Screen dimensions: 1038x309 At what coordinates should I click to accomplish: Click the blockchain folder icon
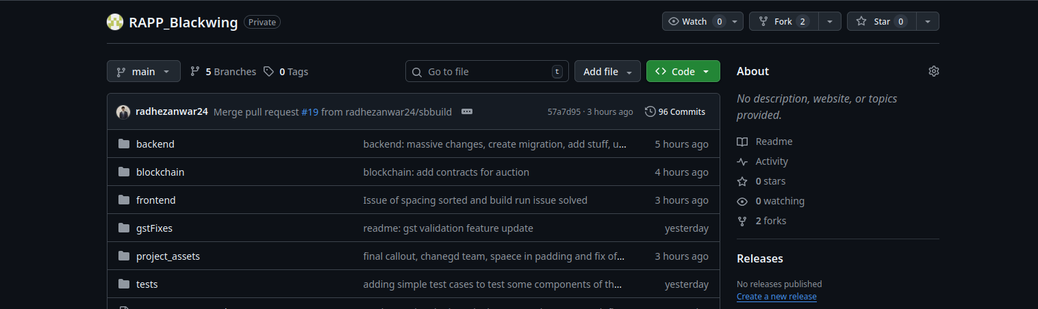point(124,172)
